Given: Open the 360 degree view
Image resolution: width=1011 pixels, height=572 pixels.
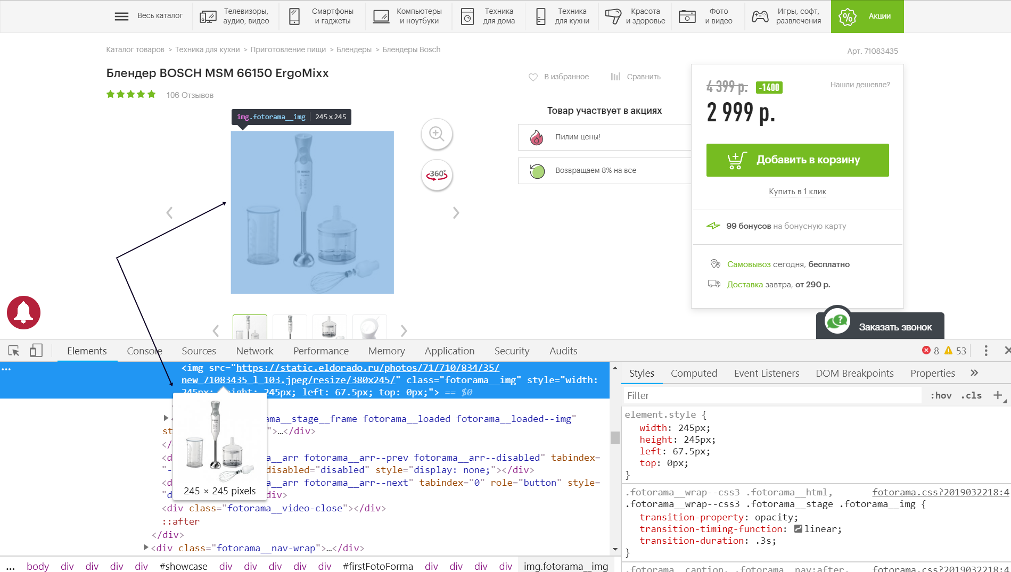Looking at the screenshot, I should point(437,175).
